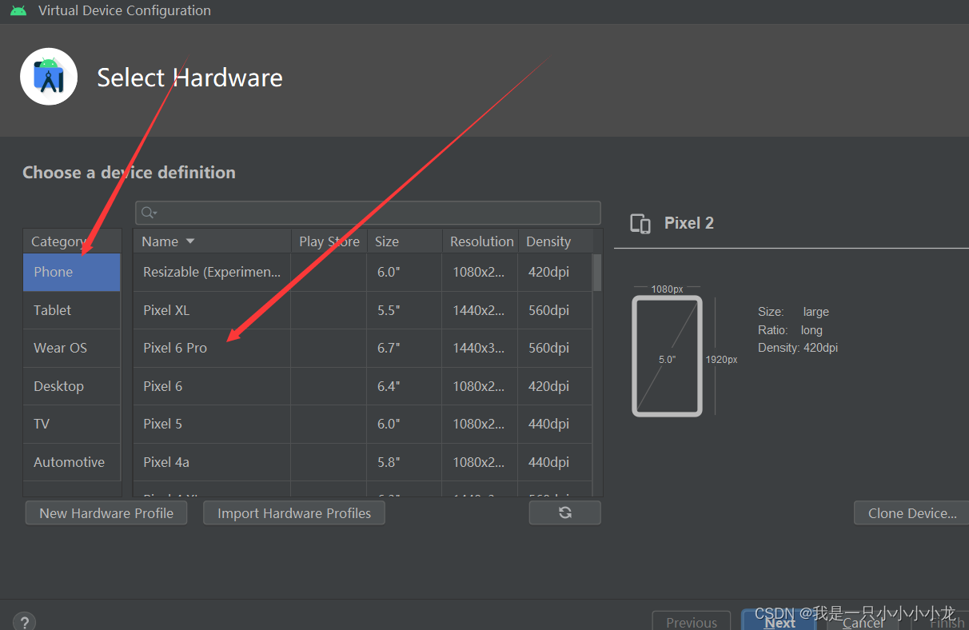Click the 6.4" size cell
The height and width of the screenshot is (630, 969).
(x=405, y=386)
